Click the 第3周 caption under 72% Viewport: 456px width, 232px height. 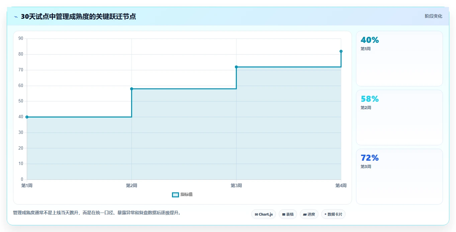point(366,167)
